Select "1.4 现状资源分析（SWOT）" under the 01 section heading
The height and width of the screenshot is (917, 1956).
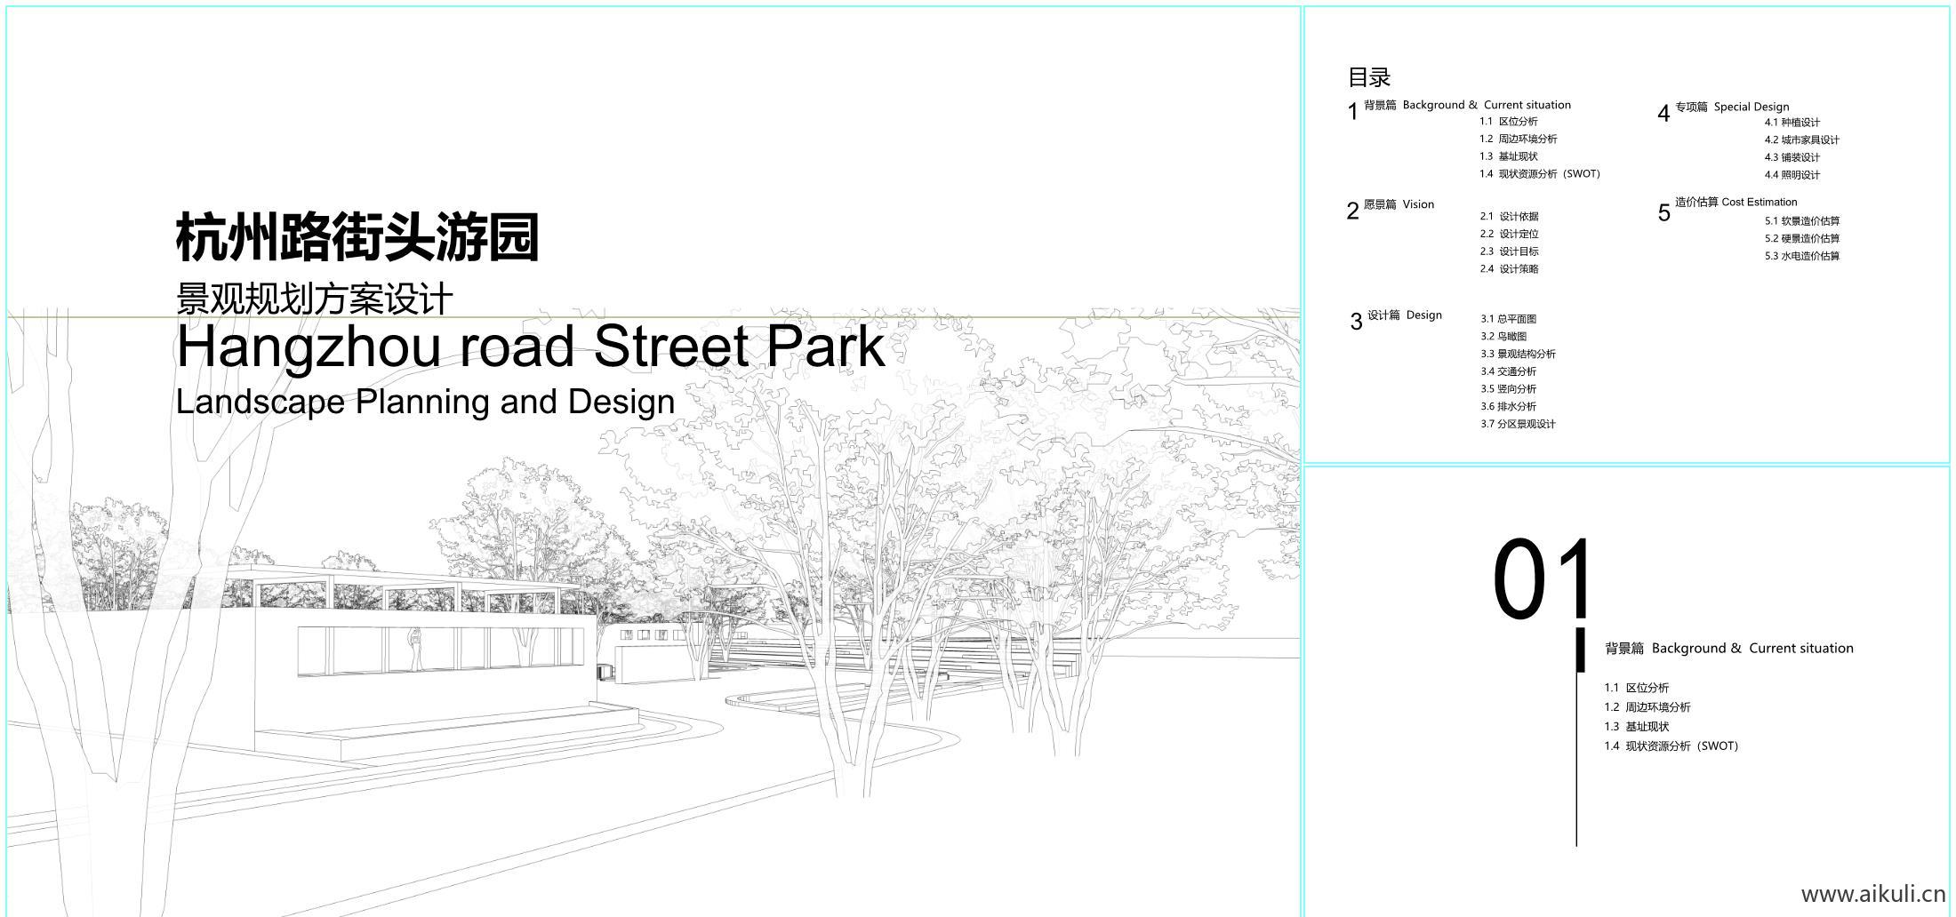tap(1671, 746)
